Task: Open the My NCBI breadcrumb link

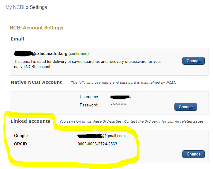Action: (x=15, y=7)
